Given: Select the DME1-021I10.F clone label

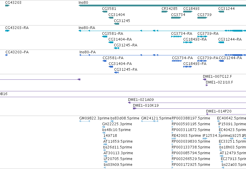Looking at the screenshot, I should click(x=219, y=82).
